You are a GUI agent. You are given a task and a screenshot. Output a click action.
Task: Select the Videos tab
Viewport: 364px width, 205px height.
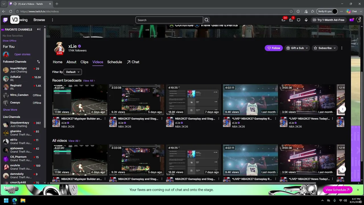(x=98, y=62)
